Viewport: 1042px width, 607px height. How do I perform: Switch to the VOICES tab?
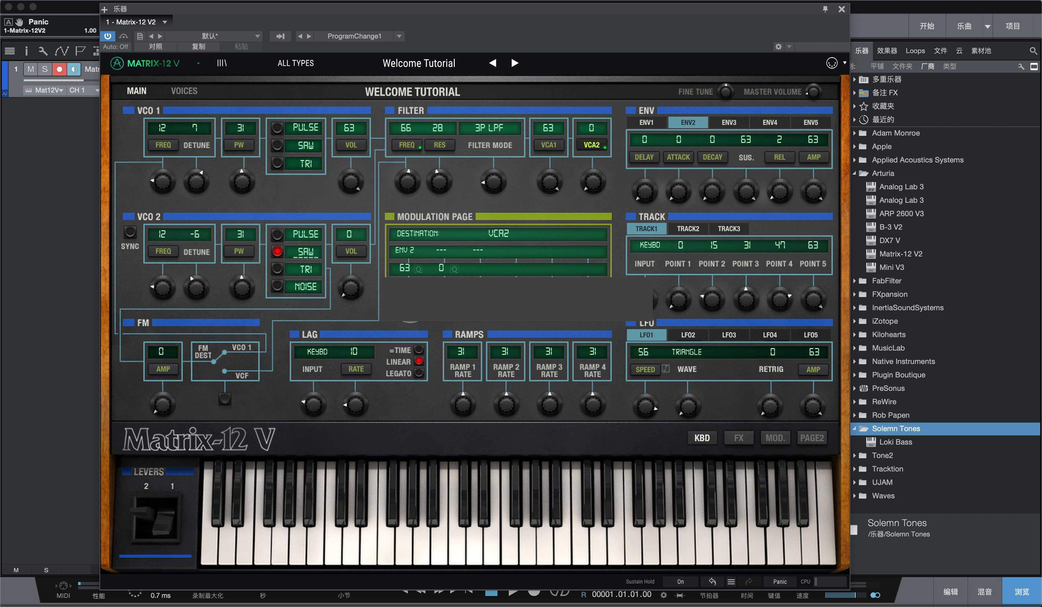click(184, 91)
